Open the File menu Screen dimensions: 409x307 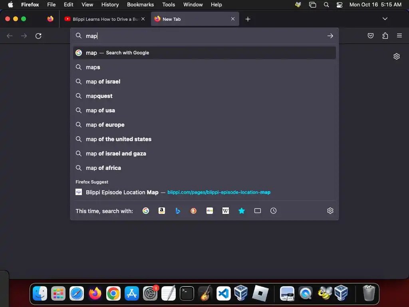pyautogui.click(x=52, y=4)
